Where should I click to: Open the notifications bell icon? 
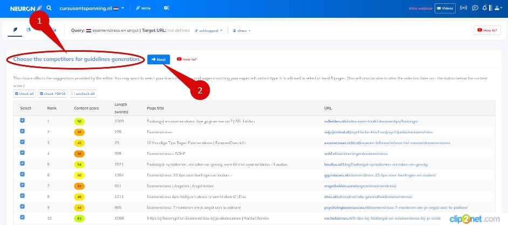point(485,8)
